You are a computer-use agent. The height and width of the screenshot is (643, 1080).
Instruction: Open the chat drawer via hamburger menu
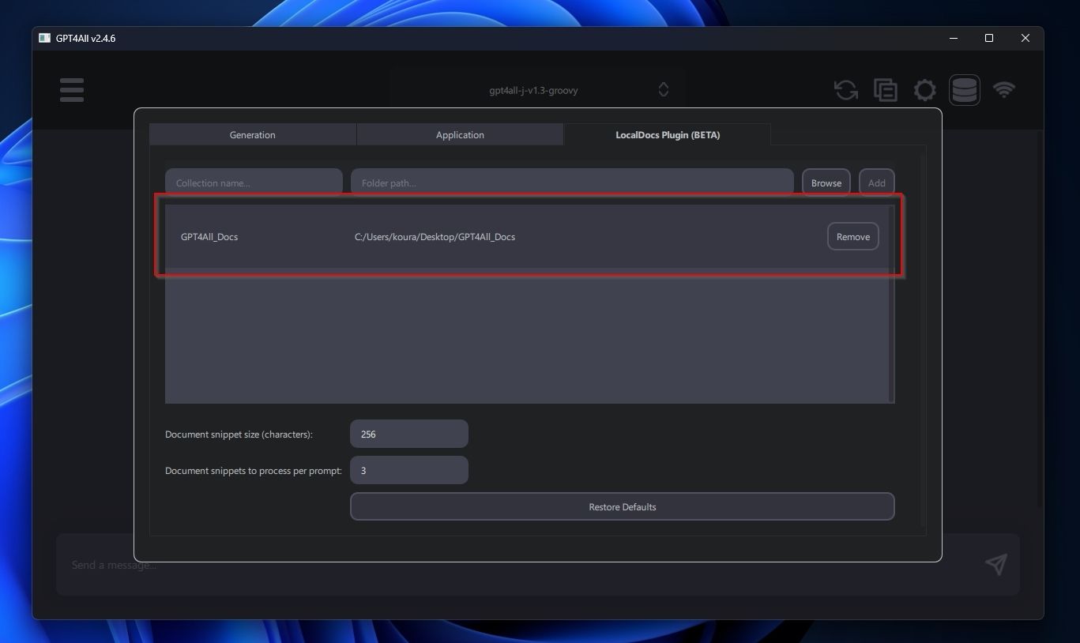pyautogui.click(x=71, y=90)
